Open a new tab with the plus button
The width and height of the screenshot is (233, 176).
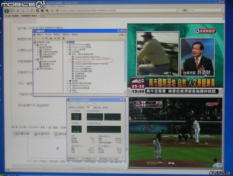[43, 15]
